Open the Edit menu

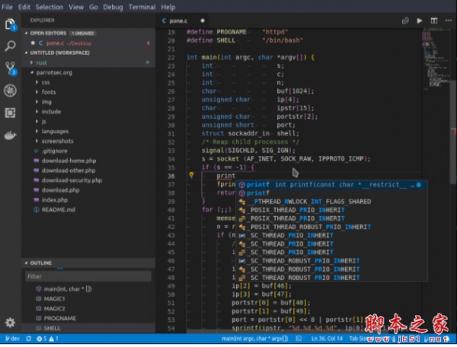(24, 7)
